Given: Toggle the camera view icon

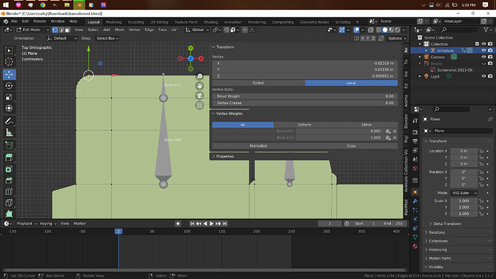Looking at the screenshot, I should point(200,96).
